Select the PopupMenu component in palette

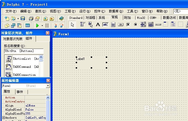pos(91,24)
